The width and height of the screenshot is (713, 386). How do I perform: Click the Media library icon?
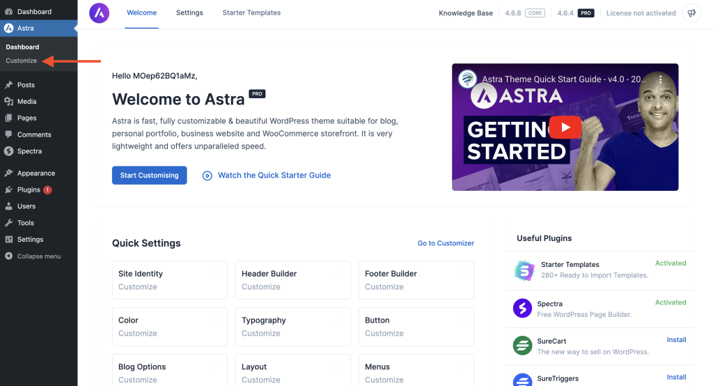pos(8,102)
